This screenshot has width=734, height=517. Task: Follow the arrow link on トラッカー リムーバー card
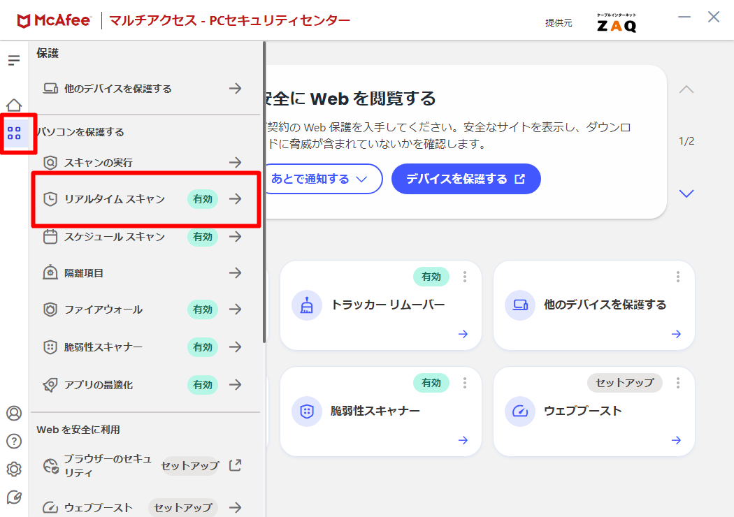(x=463, y=334)
